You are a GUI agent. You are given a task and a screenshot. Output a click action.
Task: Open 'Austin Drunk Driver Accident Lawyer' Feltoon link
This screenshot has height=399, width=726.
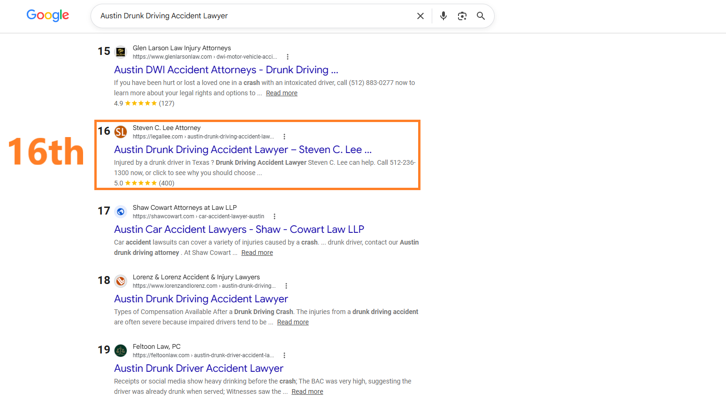(x=199, y=368)
